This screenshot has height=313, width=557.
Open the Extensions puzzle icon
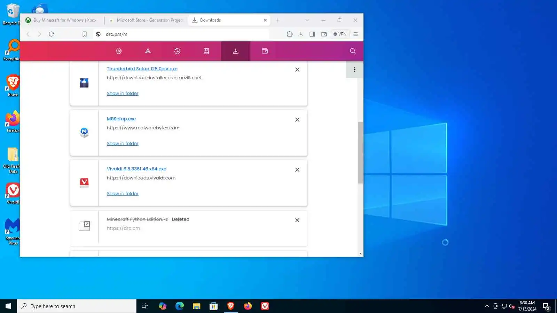[290, 34]
